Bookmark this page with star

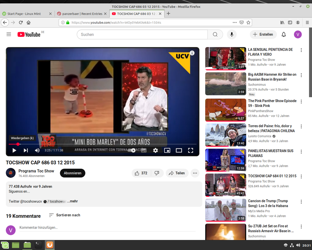(x=248, y=22)
